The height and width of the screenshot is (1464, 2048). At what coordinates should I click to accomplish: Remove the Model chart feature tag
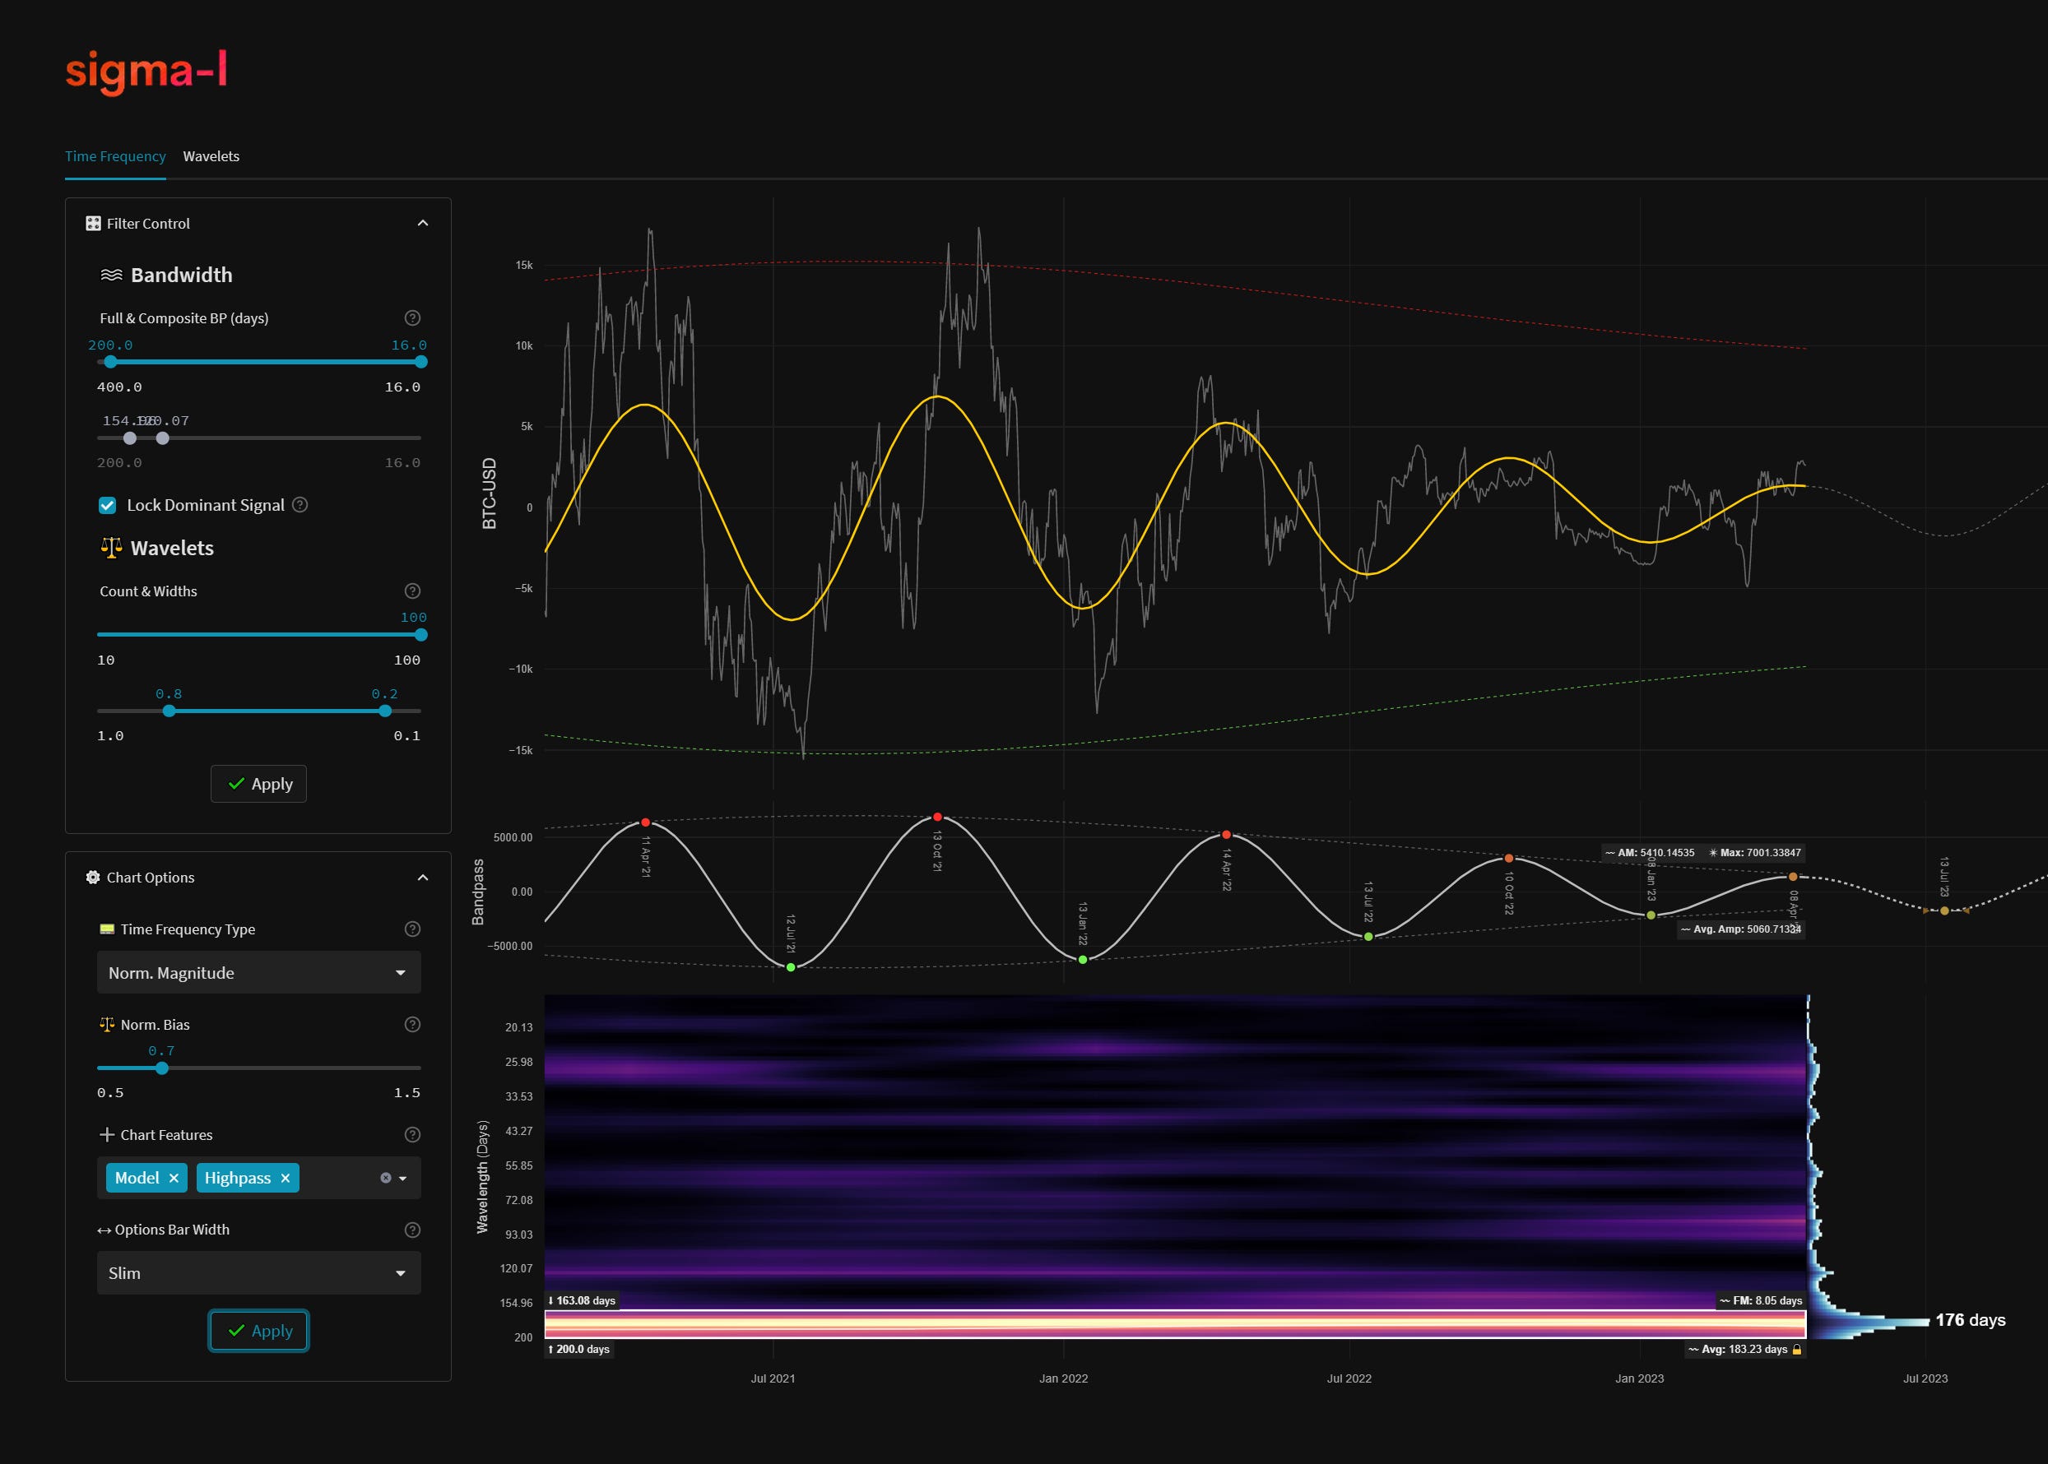coord(174,1179)
